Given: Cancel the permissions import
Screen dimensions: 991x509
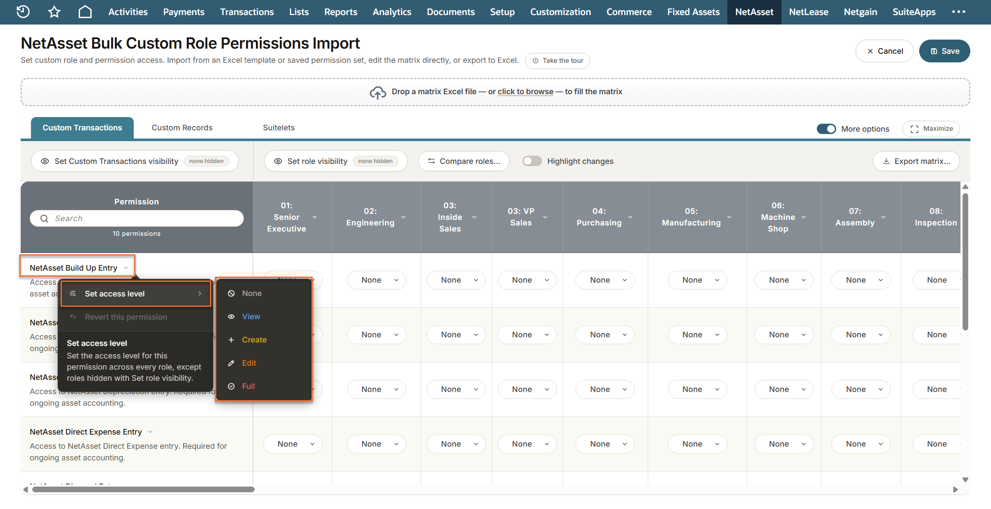Looking at the screenshot, I should [x=884, y=51].
